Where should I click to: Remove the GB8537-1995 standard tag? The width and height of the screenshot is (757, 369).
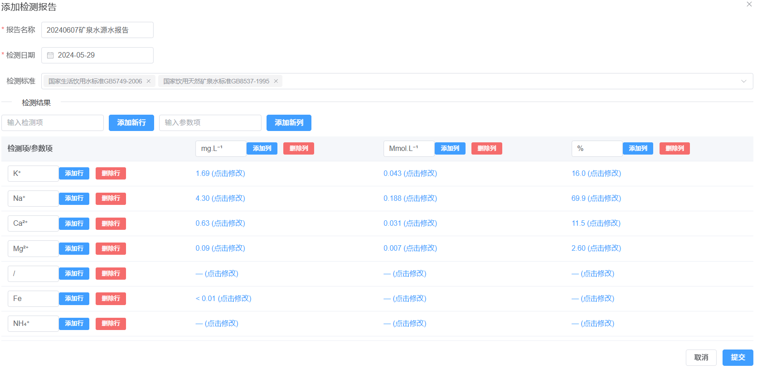click(276, 81)
